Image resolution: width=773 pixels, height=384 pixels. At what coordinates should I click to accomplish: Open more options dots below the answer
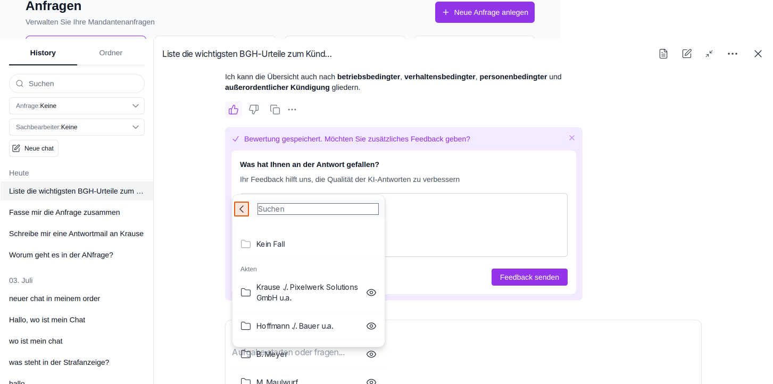(x=292, y=110)
